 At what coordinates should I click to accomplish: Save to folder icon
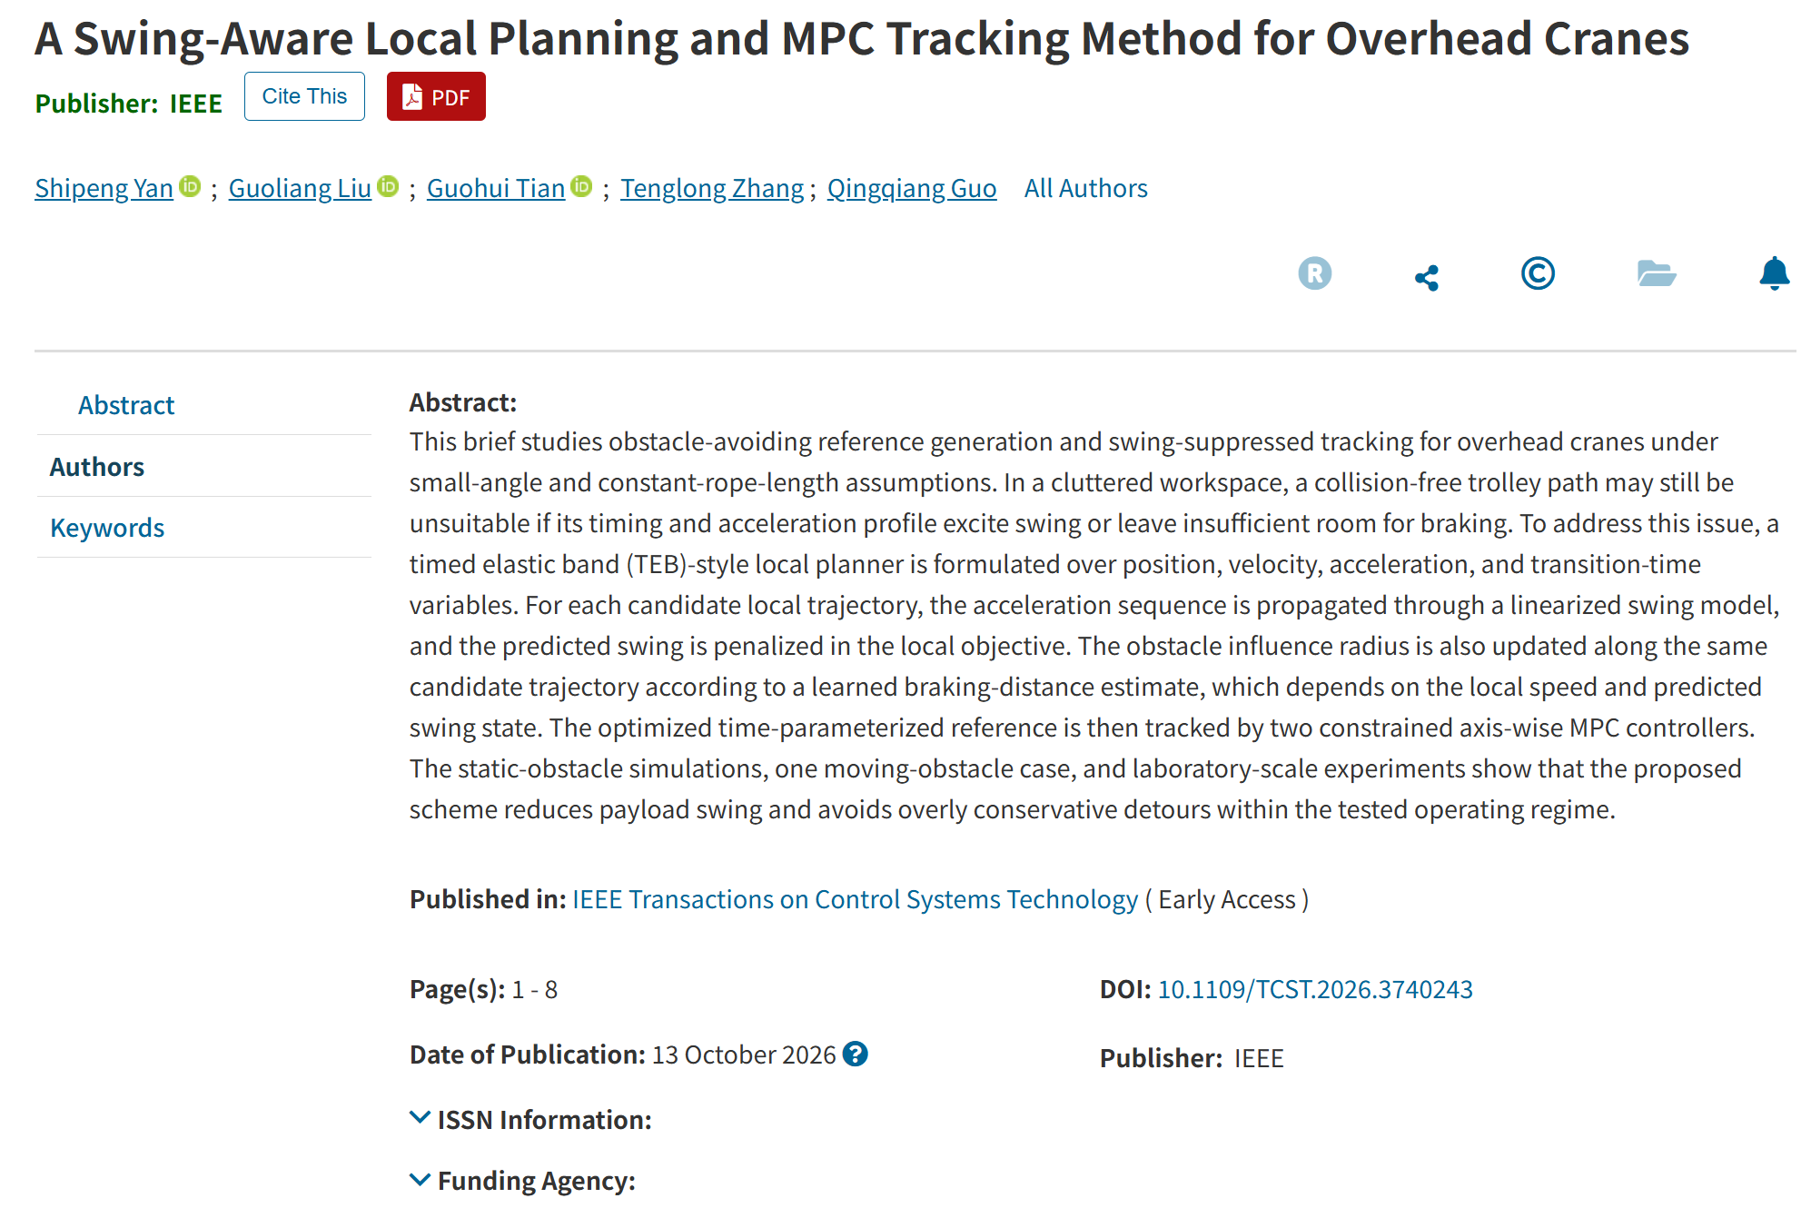(x=1657, y=273)
